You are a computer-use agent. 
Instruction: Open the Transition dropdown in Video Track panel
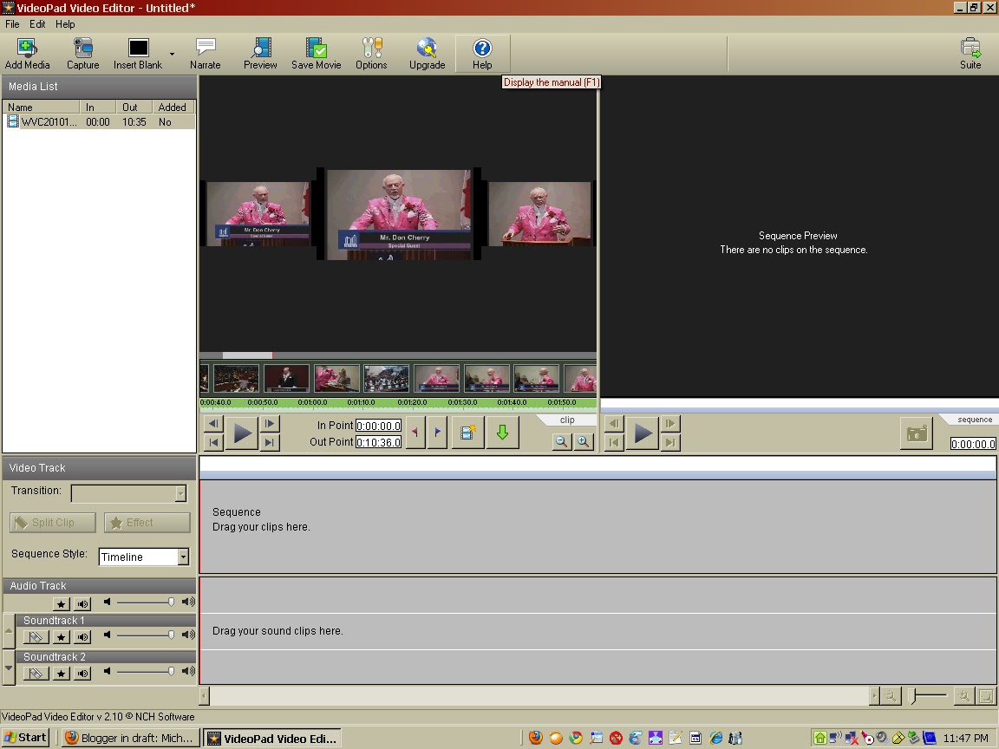(180, 493)
